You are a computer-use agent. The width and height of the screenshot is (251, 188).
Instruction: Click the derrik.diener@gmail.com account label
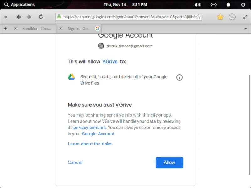pos(130,46)
